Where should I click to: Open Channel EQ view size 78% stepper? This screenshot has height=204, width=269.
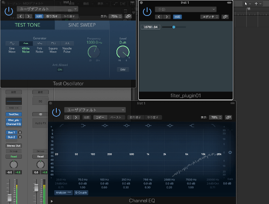216,118
